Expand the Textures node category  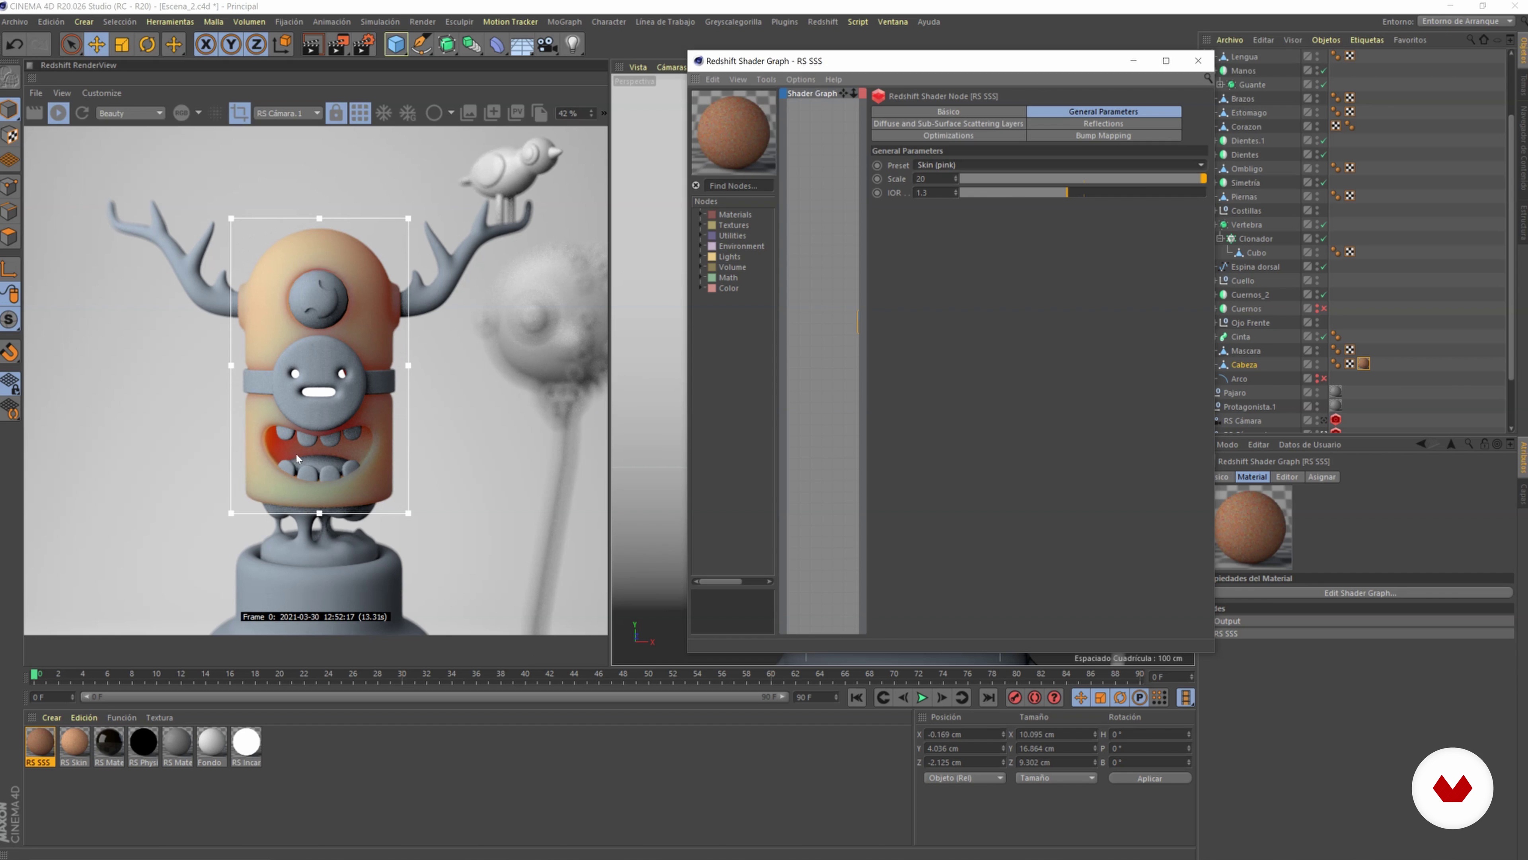point(700,225)
